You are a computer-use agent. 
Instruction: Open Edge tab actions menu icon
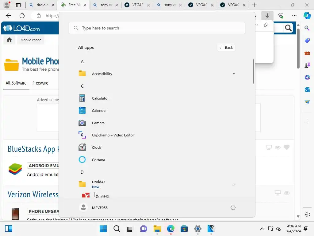[18, 5]
